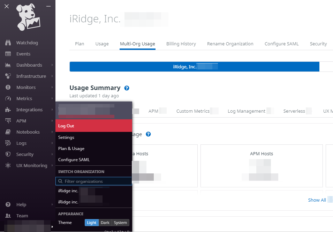Click the Show All link
333x232 pixels.
pos(317,200)
